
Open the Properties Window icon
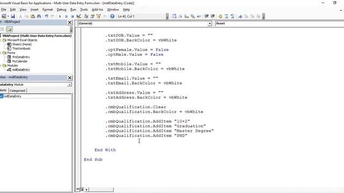point(92,16)
